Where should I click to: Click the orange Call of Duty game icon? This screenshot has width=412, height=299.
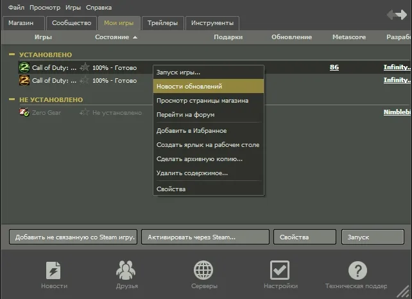pyautogui.click(x=24, y=81)
